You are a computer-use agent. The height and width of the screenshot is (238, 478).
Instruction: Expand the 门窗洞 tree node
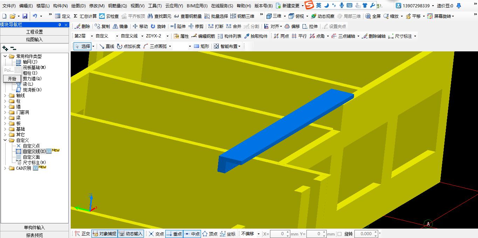tap(5, 112)
